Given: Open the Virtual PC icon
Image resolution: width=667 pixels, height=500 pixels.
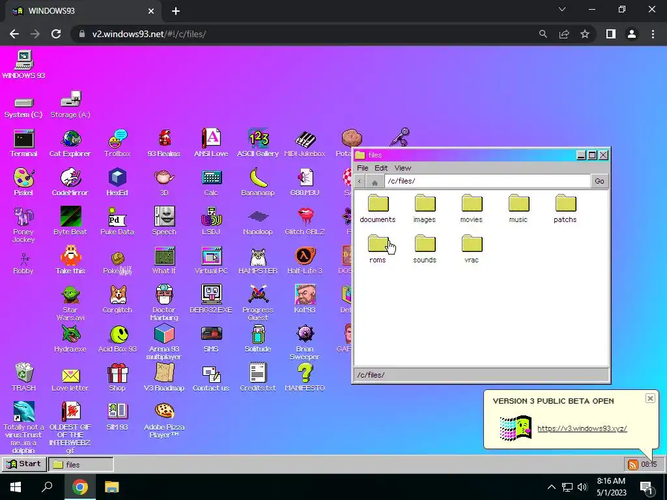Looking at the screenshot, I should coord(211,260).
